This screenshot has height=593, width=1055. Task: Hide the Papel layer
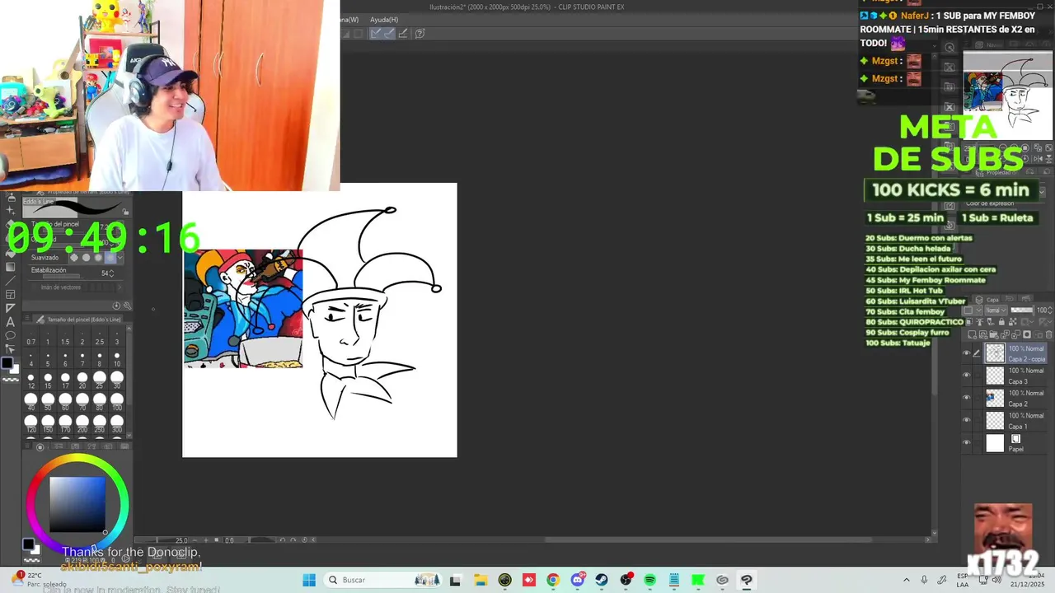pos(967,442)
